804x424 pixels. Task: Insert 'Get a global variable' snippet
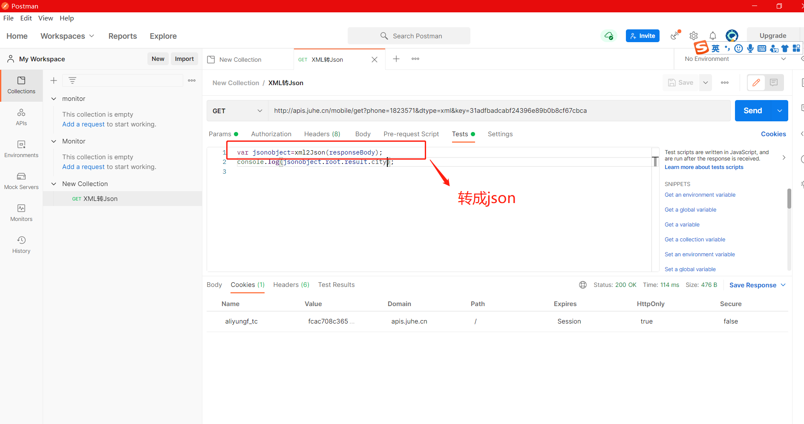click(690, 210)
